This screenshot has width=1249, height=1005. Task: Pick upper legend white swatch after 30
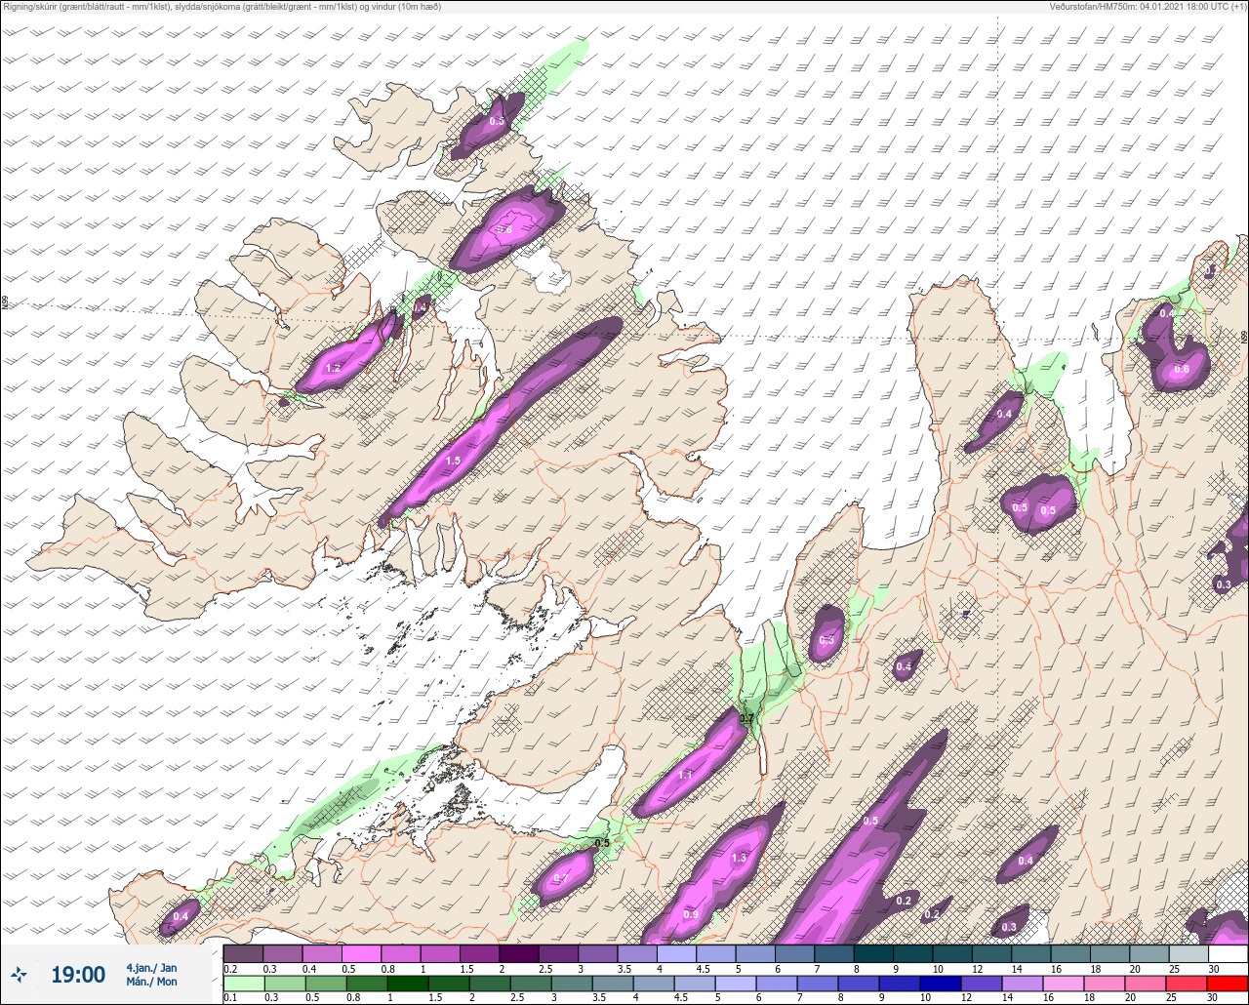pos(1228,953)
